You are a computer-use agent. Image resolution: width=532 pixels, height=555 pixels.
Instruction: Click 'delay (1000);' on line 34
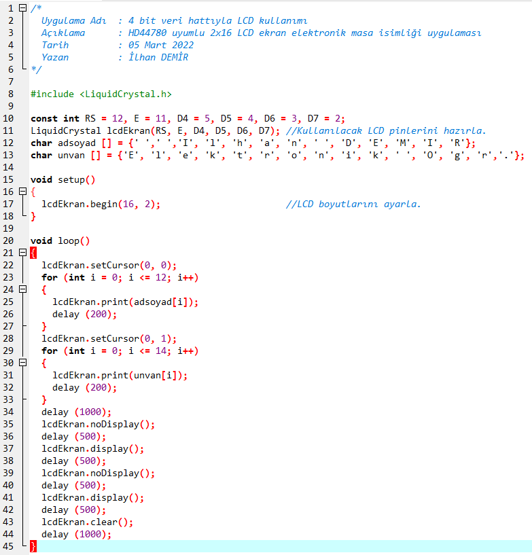77,412
